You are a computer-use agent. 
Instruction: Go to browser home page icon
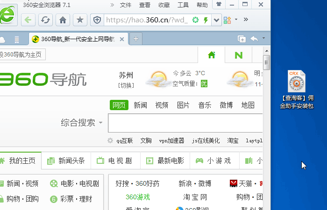coord(63,20)
